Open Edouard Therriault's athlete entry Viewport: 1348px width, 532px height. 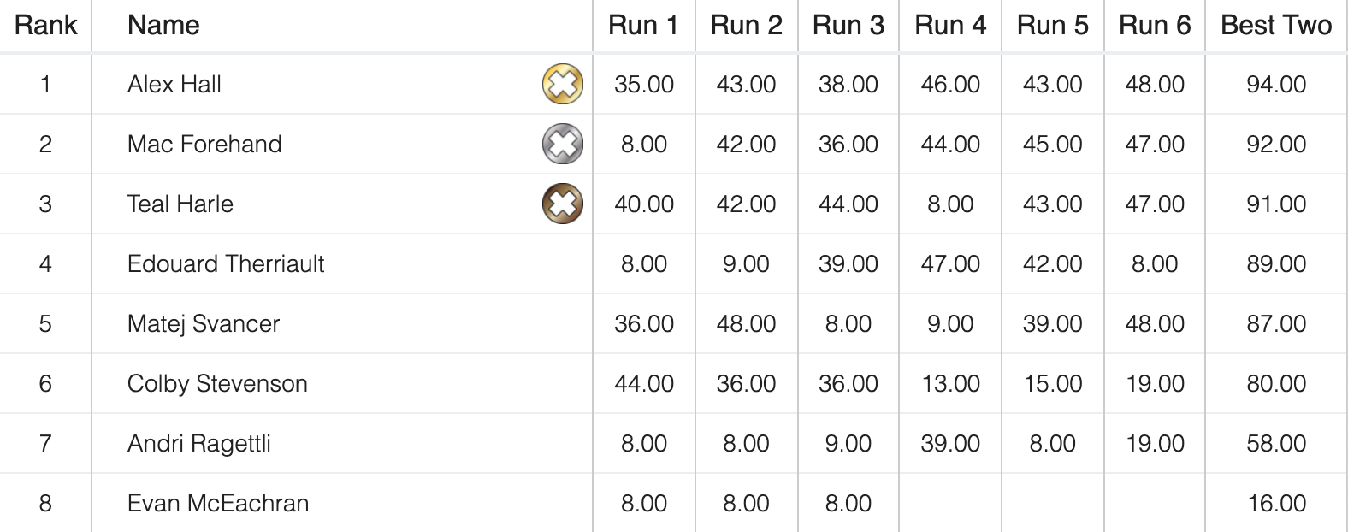(x=226, y=263)
